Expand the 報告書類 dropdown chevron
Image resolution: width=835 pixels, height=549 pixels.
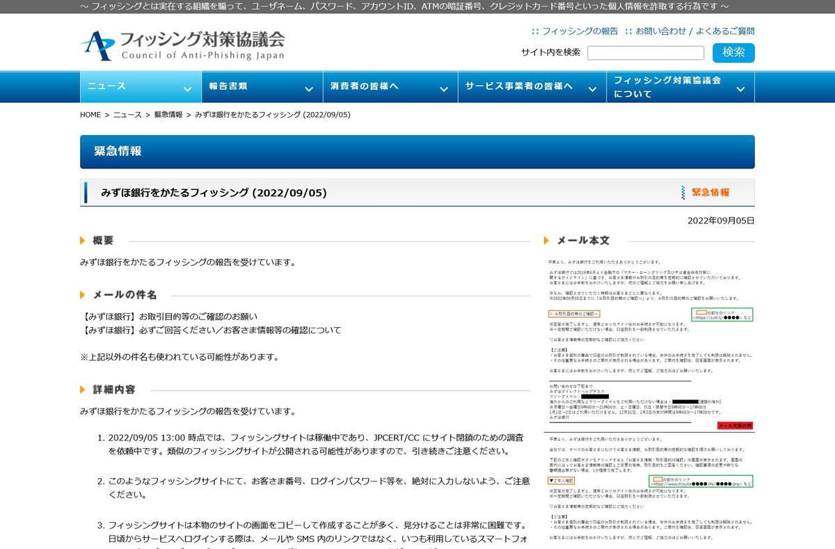click(x=309, y=89)
